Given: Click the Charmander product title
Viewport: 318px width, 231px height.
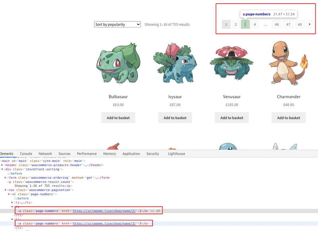Looking at the screenshot, I should 289,97.
